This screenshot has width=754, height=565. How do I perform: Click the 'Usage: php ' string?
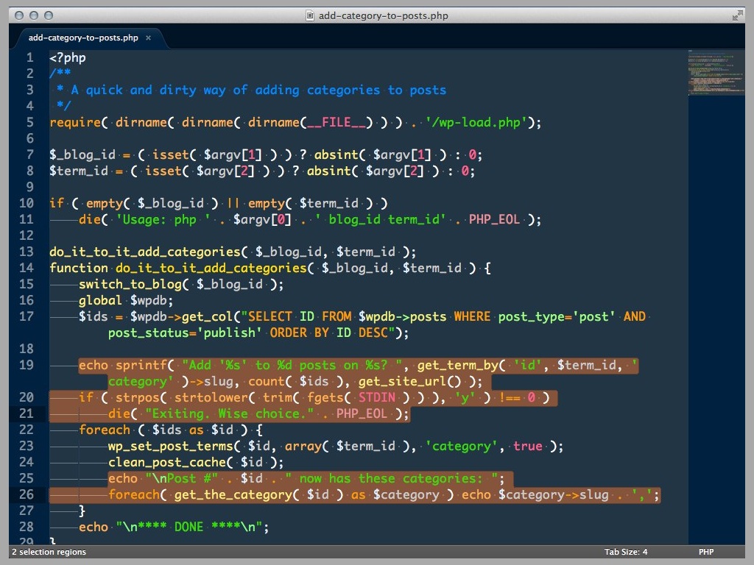163,219
